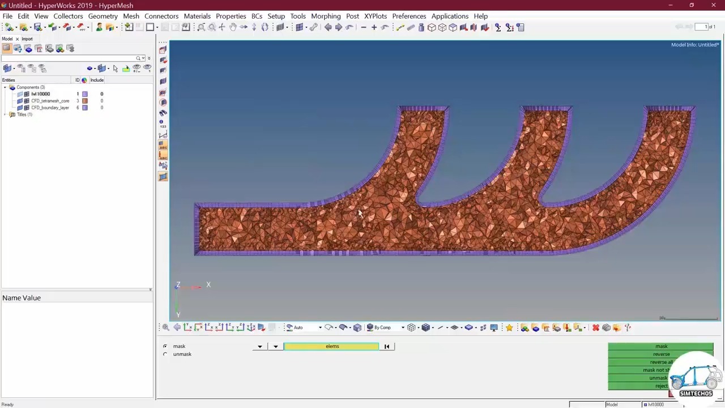Click the monitor screen icon in bottom toolbar

494,328
